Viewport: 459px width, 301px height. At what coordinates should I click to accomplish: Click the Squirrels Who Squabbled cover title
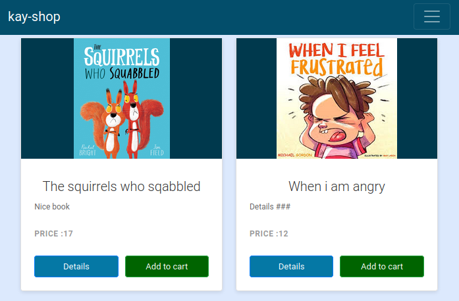click(x=122, y=63)
